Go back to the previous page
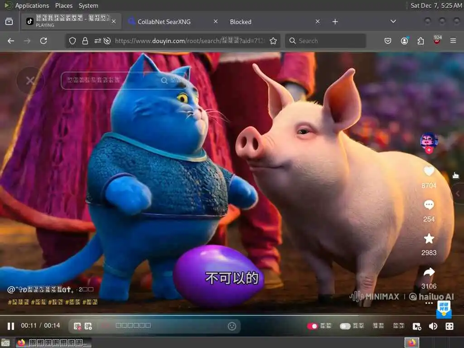Viewport: 464px width, 348px height. pyautogui.click(x=11, y=41)
